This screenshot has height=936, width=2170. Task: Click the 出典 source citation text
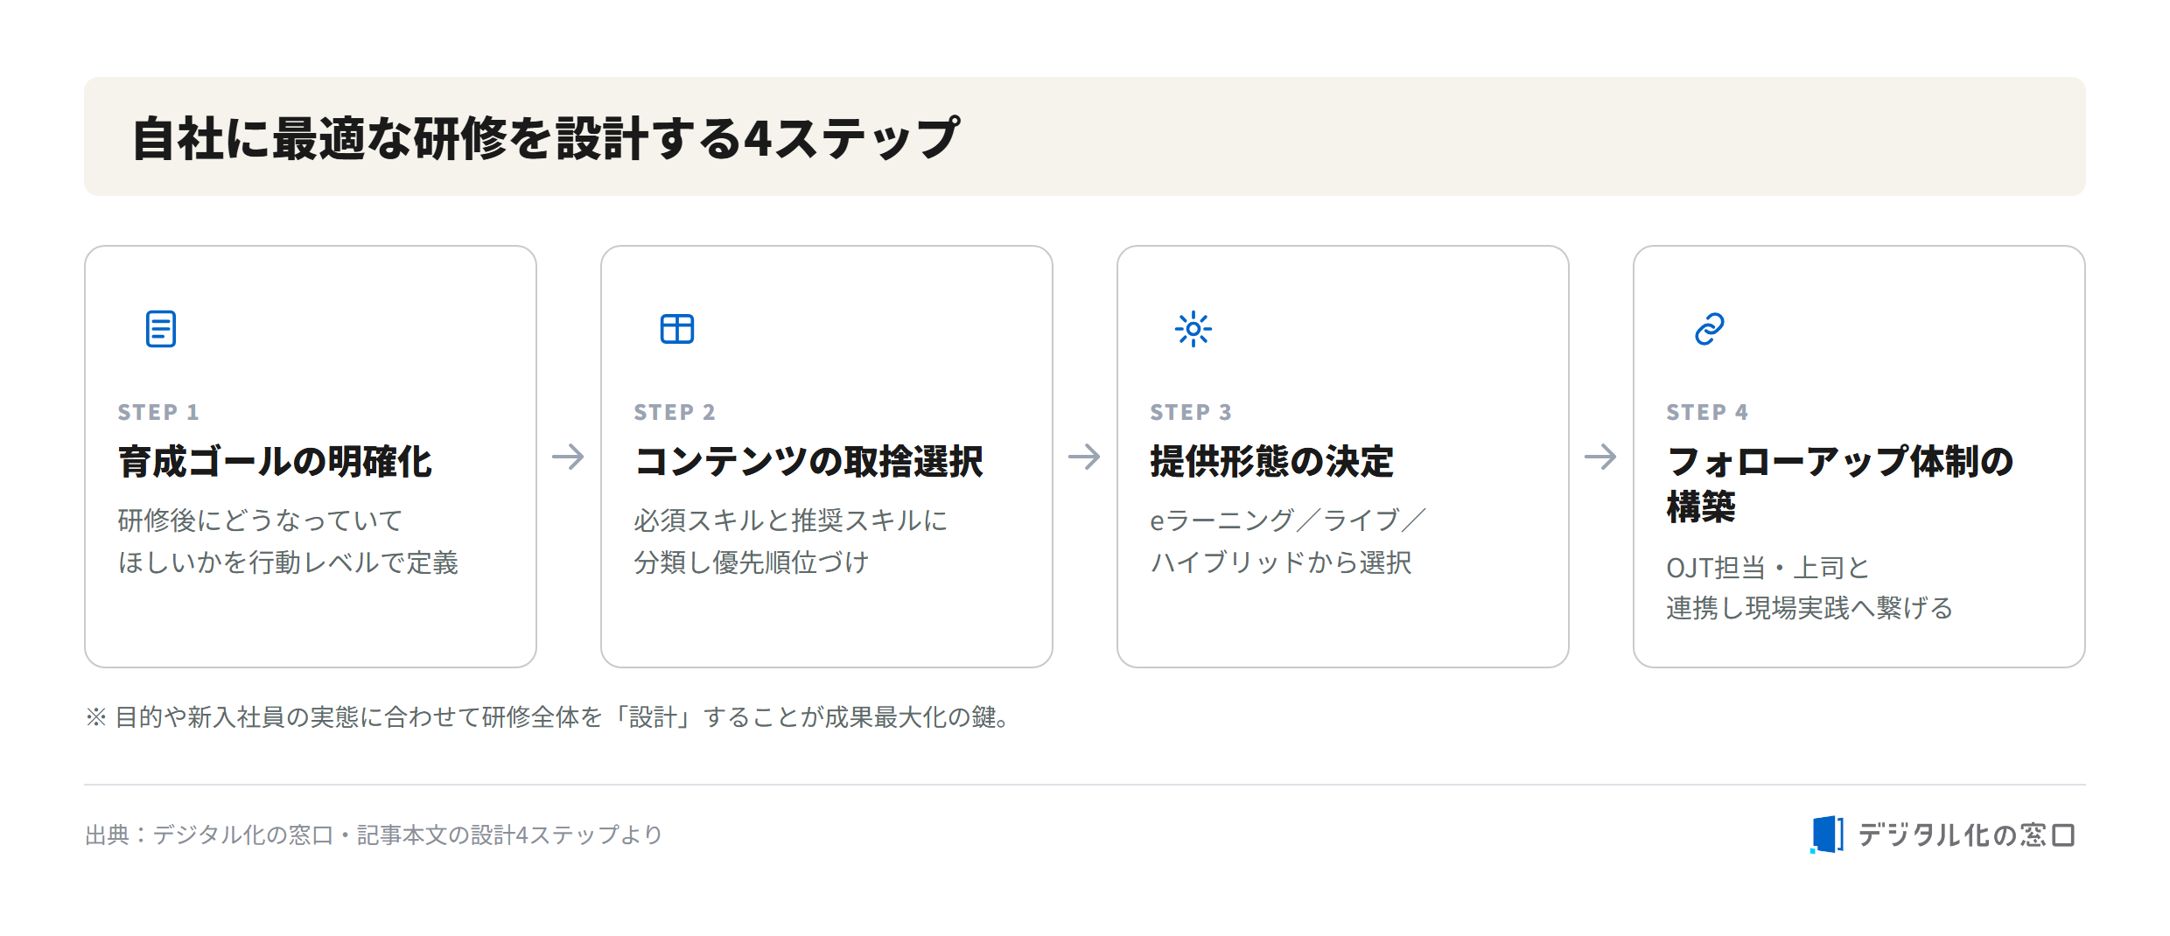pyautogui.click(x=374, y=835)
